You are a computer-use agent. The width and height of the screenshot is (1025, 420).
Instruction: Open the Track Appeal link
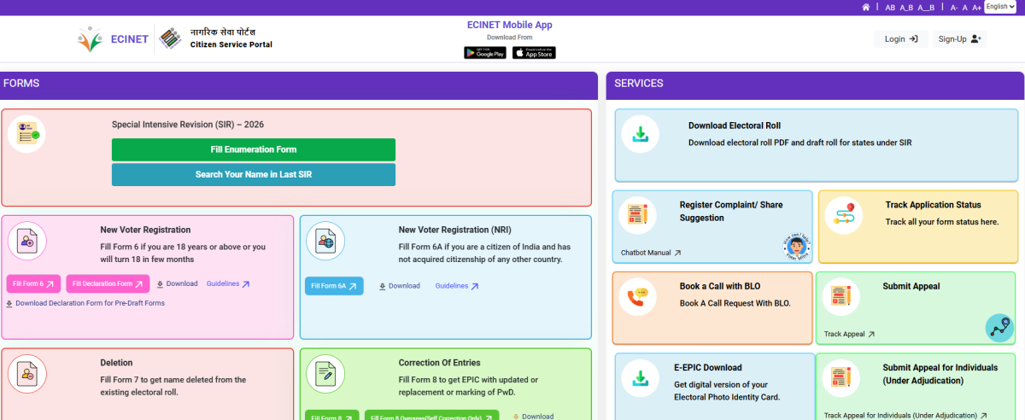(x=849, y=335)
